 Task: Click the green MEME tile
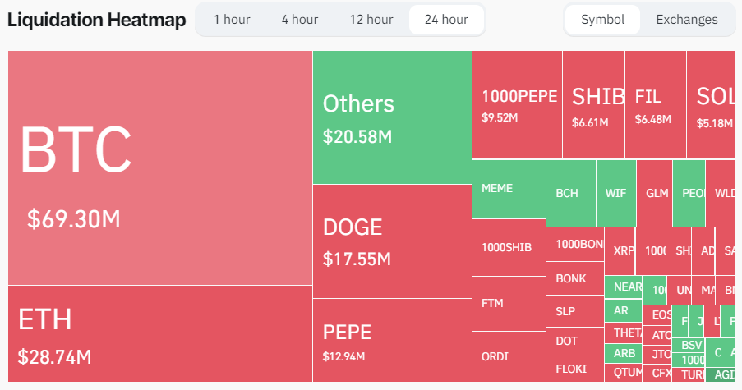(509, 189)
